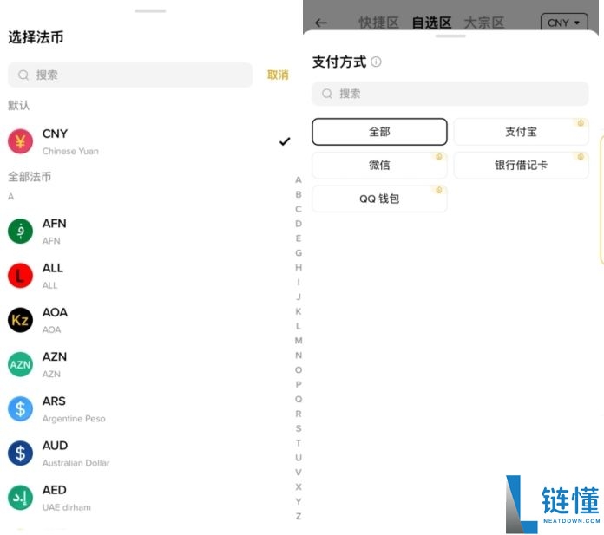Jump to letter E in the index

pyautogui.click(x=299, y=238)
